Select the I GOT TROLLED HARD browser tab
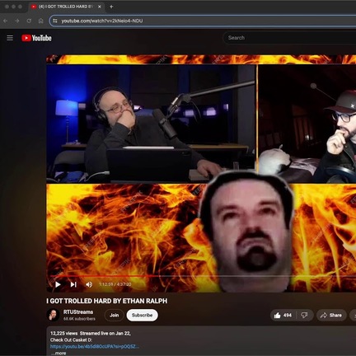The width and height of the screenshot is (356, 356). click(66, 7)
